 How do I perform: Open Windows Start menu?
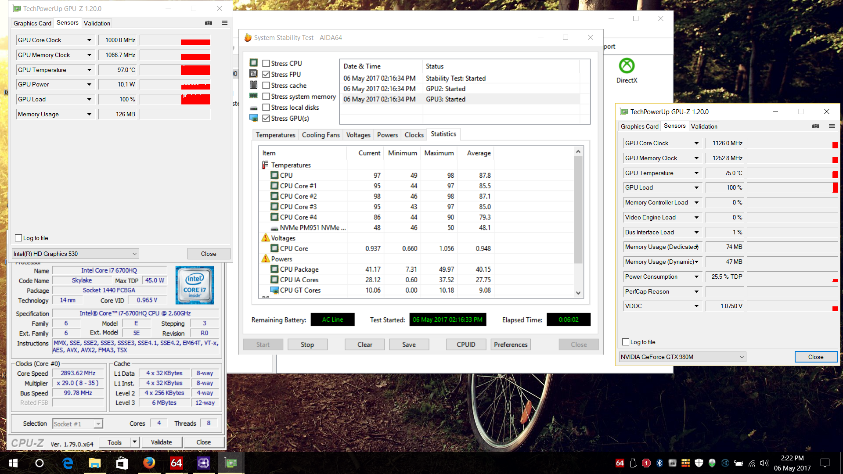13,463
